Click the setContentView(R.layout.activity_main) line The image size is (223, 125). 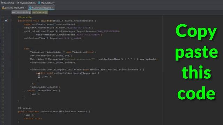(x=53, y=38)
